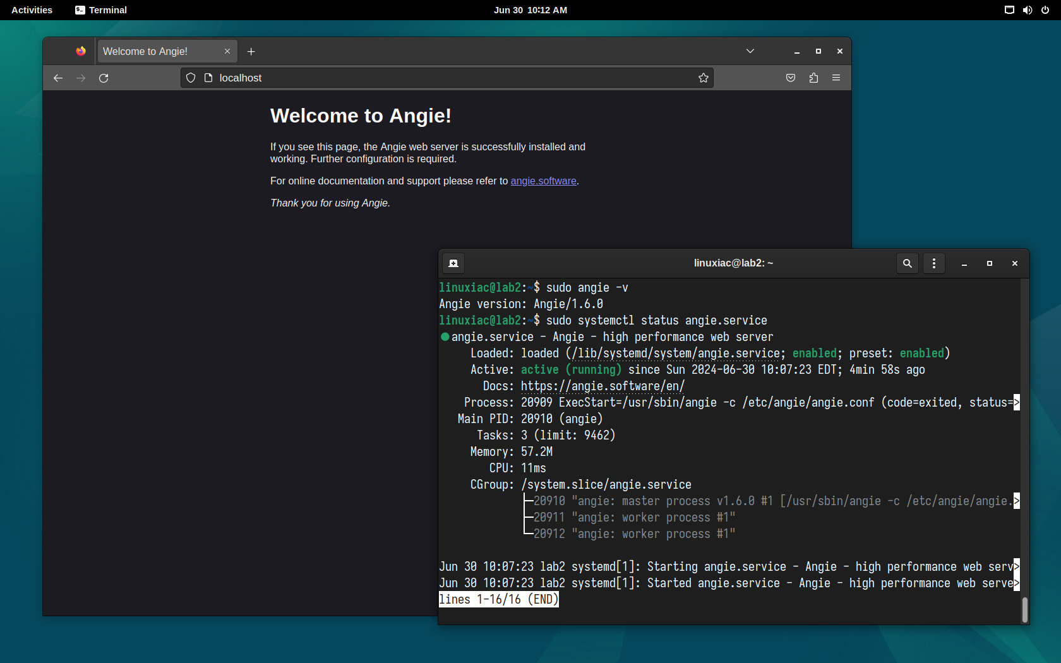Click the 'sudo angie -v' command line
Viewport: 1061px width, 663px height.
[587, 287]
